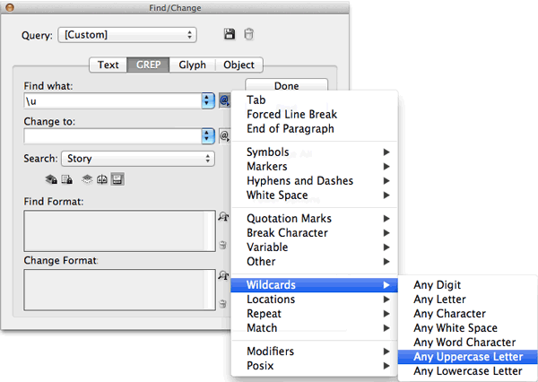538x382 pixels.
Task: Open the Query preset dropdown
Action: [126, 35]
